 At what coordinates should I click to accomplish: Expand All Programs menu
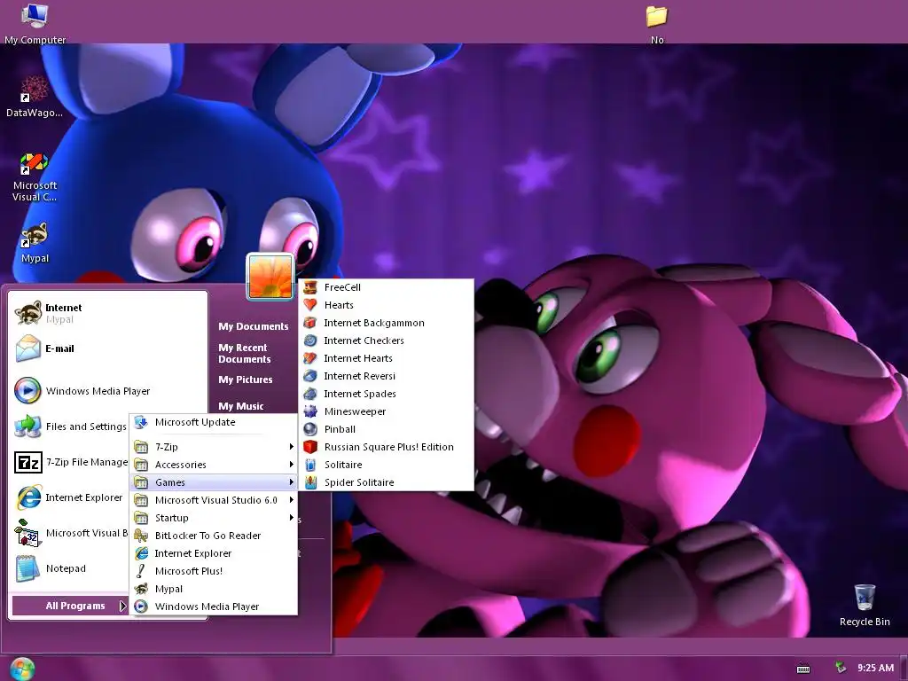pyautogui.click(x=70, y=606)
